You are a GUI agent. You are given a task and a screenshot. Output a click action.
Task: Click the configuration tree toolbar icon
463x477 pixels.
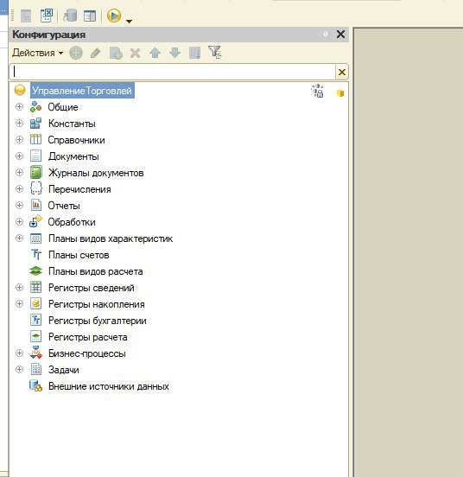point(26,16)
